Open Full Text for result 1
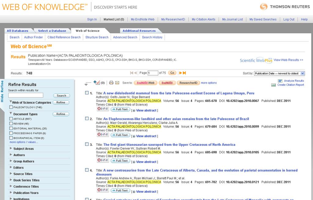 (x=120, y=109)
